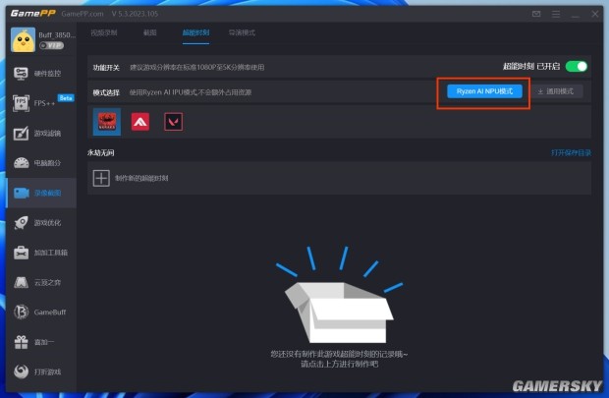Click the plus icon to create new highlight
This screenshot has width=609, height=398.
101,179
